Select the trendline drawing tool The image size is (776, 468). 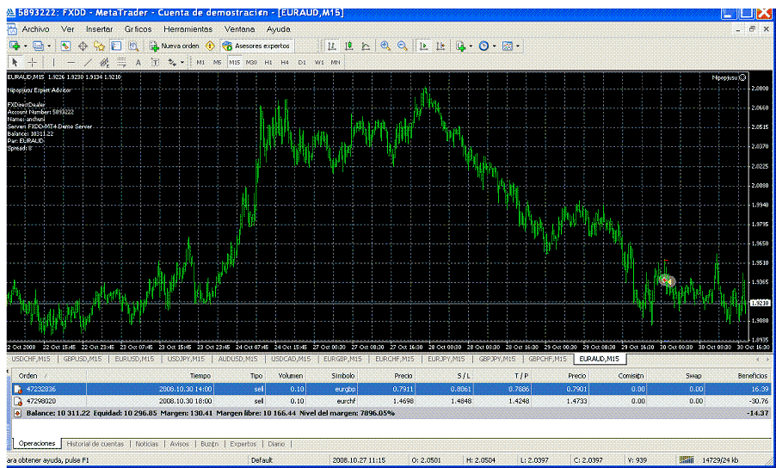[x=88, y=62]
